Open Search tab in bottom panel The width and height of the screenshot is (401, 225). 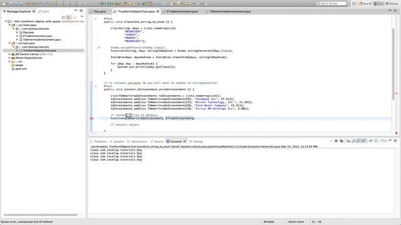pyautogui.click(x=157, y=141)
